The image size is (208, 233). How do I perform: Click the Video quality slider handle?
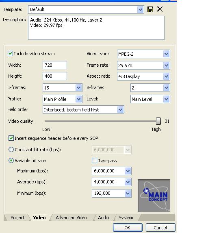coord(158,121)
